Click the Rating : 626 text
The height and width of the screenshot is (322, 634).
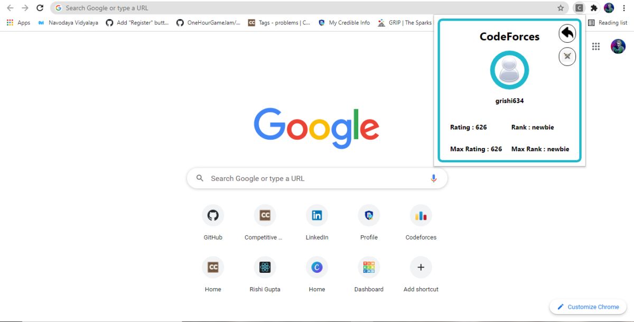pyautogui.click(x=469, y=127)
